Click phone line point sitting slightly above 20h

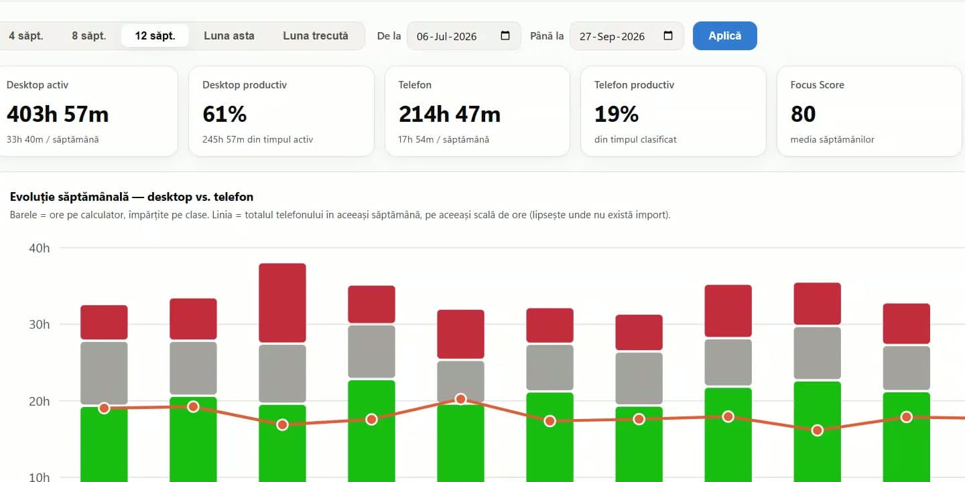[460, 399]
